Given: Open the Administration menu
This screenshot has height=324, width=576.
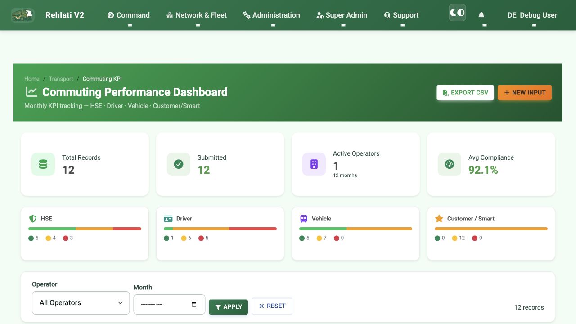Looking at the screenshot, I should 271,15.
